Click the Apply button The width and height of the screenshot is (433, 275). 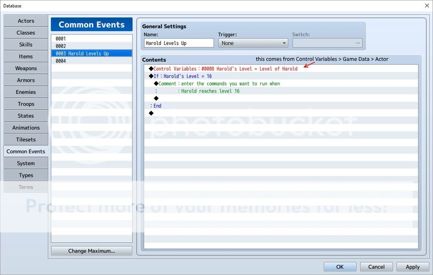coord(412,267)
